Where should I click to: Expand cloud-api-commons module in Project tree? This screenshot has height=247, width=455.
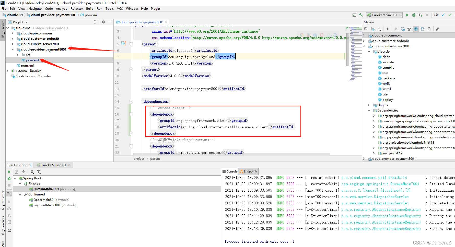12,33
